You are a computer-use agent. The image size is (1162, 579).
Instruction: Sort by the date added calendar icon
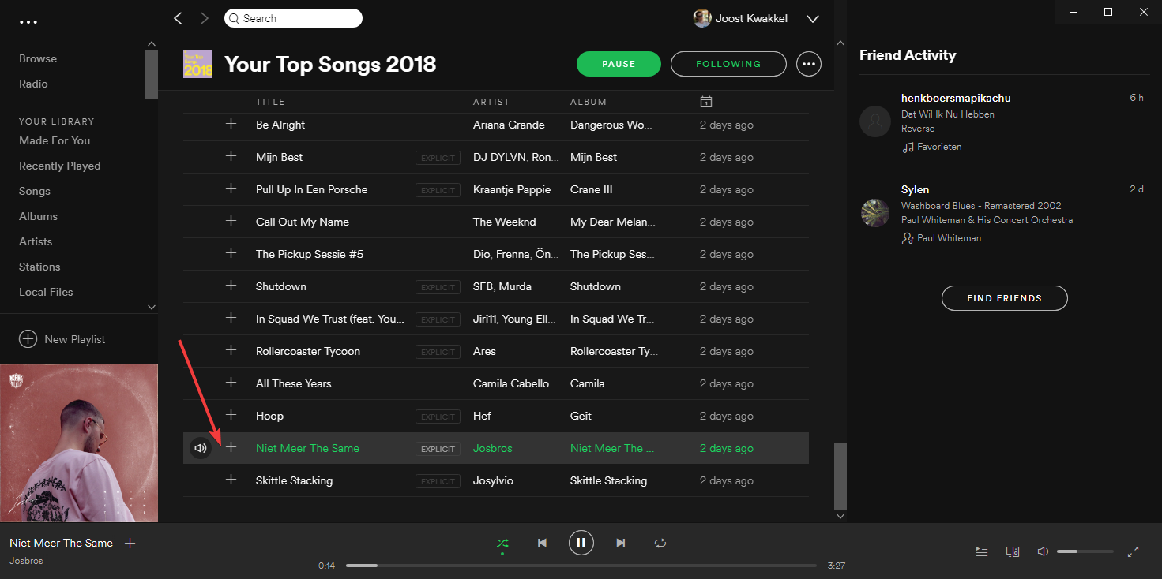click(x=706, y=102)
